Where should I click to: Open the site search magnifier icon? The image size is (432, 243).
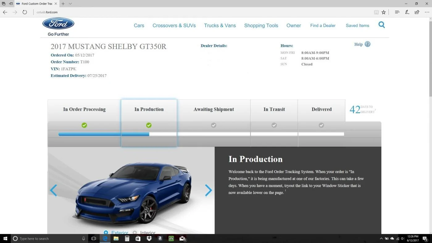[382, 25]
